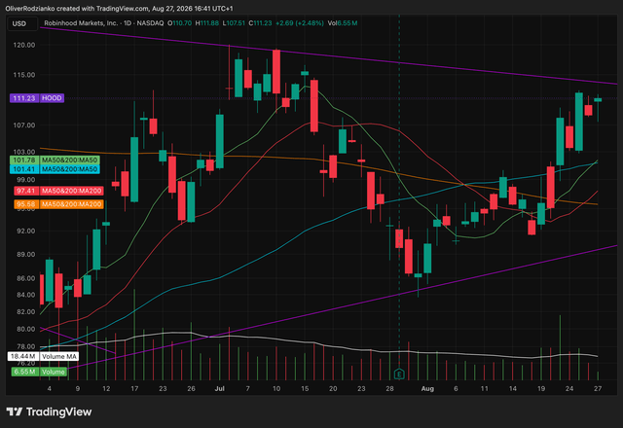Click the close value C111.23

(260, 23)
